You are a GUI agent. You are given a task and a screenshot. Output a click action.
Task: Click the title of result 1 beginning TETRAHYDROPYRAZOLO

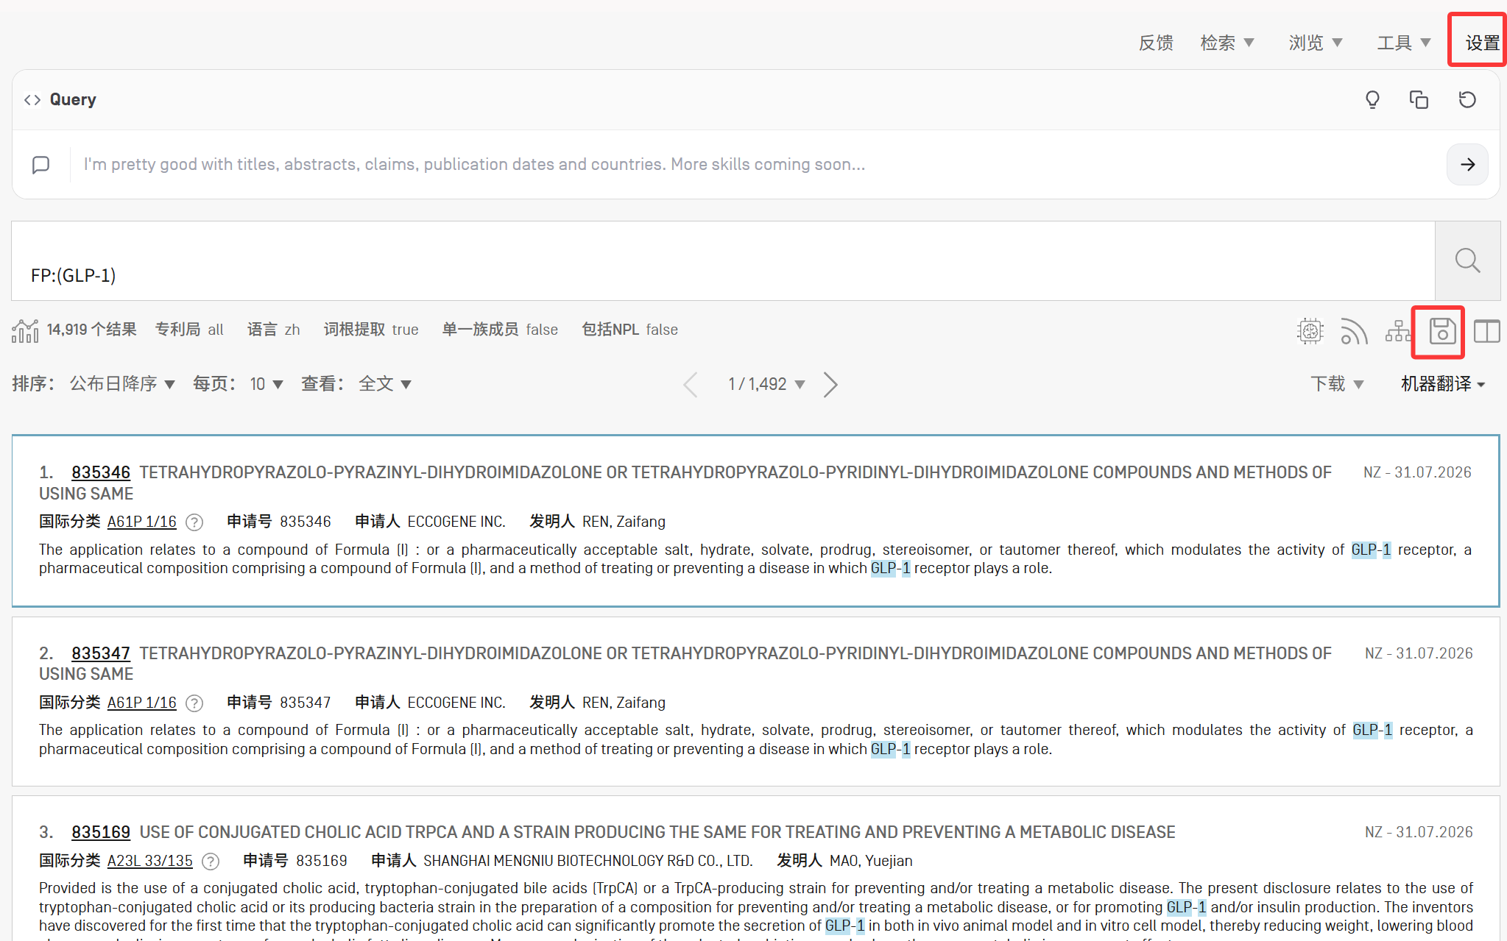[685, 483]
